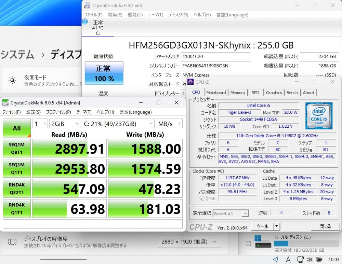The height and width of the screenshot is (264, 342).
Task: Click the serial number field FYABN05491390BO3N
Action: pos(215,66)
